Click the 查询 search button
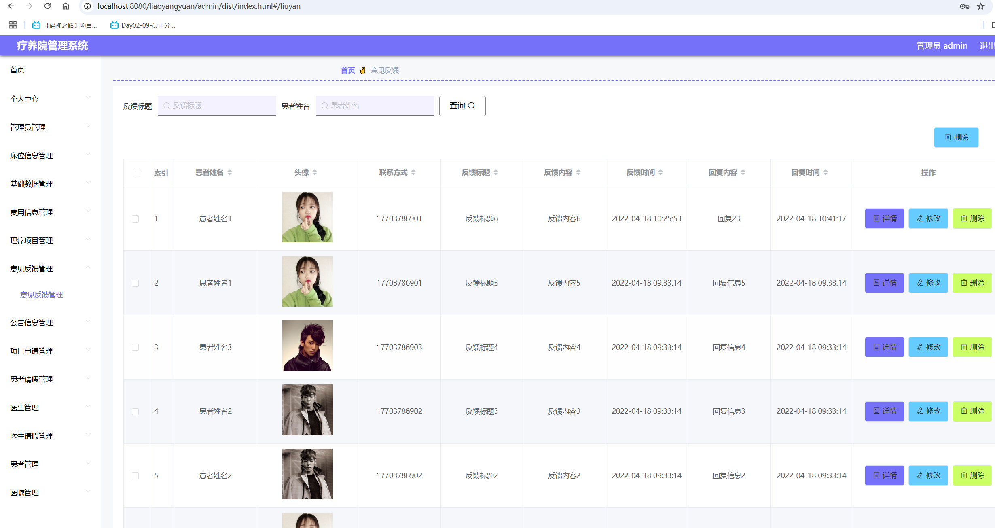Viewport: 995px width, 528px height. tap(462, 106)
